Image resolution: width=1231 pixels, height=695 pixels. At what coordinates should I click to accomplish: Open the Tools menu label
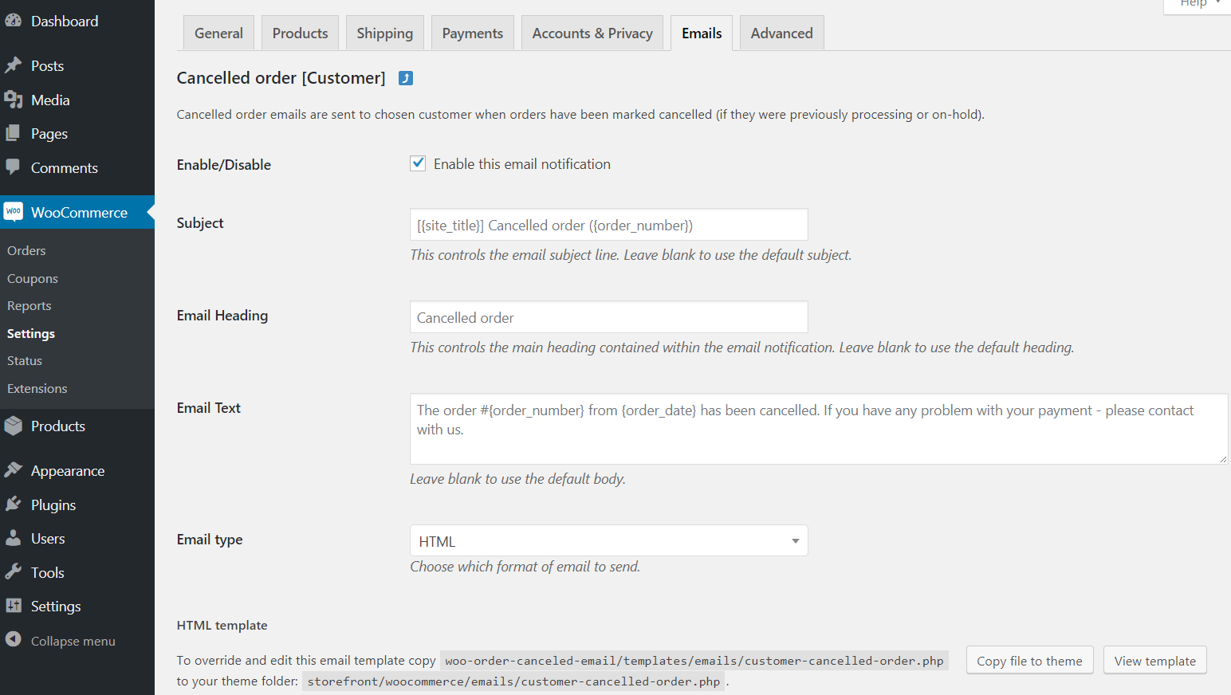pos(48,572)
